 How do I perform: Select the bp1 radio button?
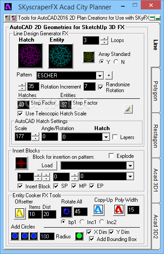pyautogui.click(x=63, y=222)
